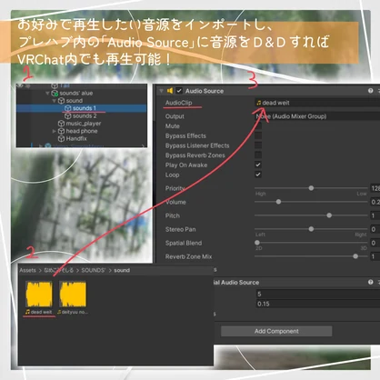Click sound folder in the breadcrumb
The height and width of the screenshot is (380, 380).
click(122, 270)
